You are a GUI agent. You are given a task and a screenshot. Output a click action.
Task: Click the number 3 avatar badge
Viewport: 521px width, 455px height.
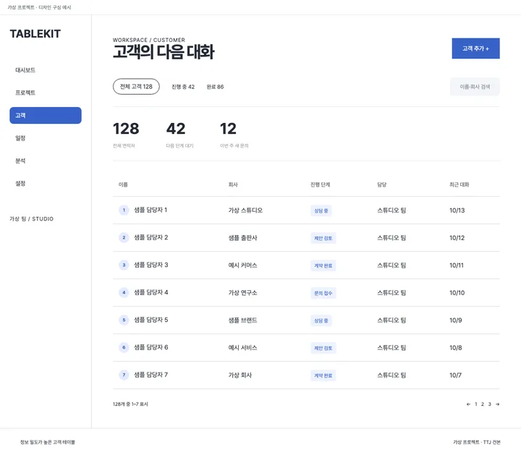(124, 265)
